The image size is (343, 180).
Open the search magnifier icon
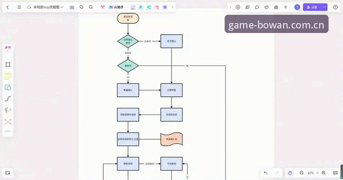pos(91,7)
